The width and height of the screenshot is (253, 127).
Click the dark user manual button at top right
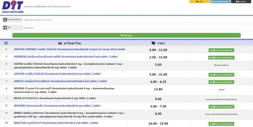point(241,1)
